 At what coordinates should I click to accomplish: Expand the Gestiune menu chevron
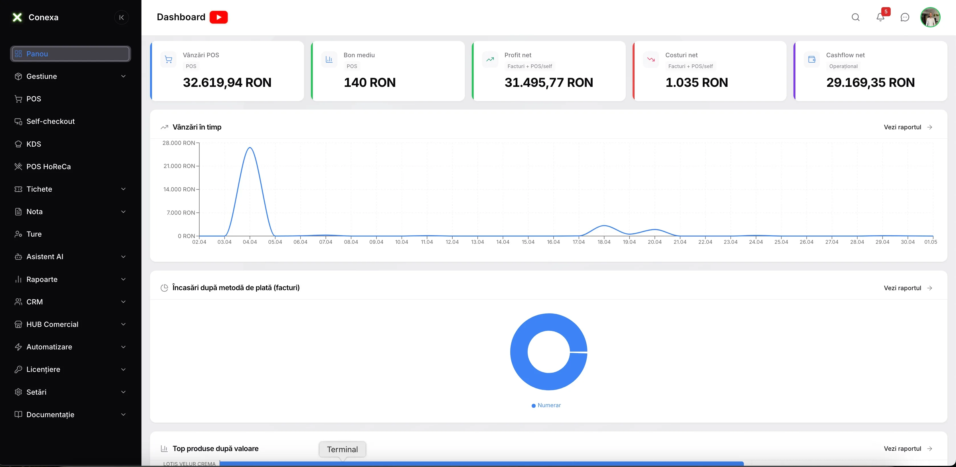pyautogui.click(x=123, y=76)
